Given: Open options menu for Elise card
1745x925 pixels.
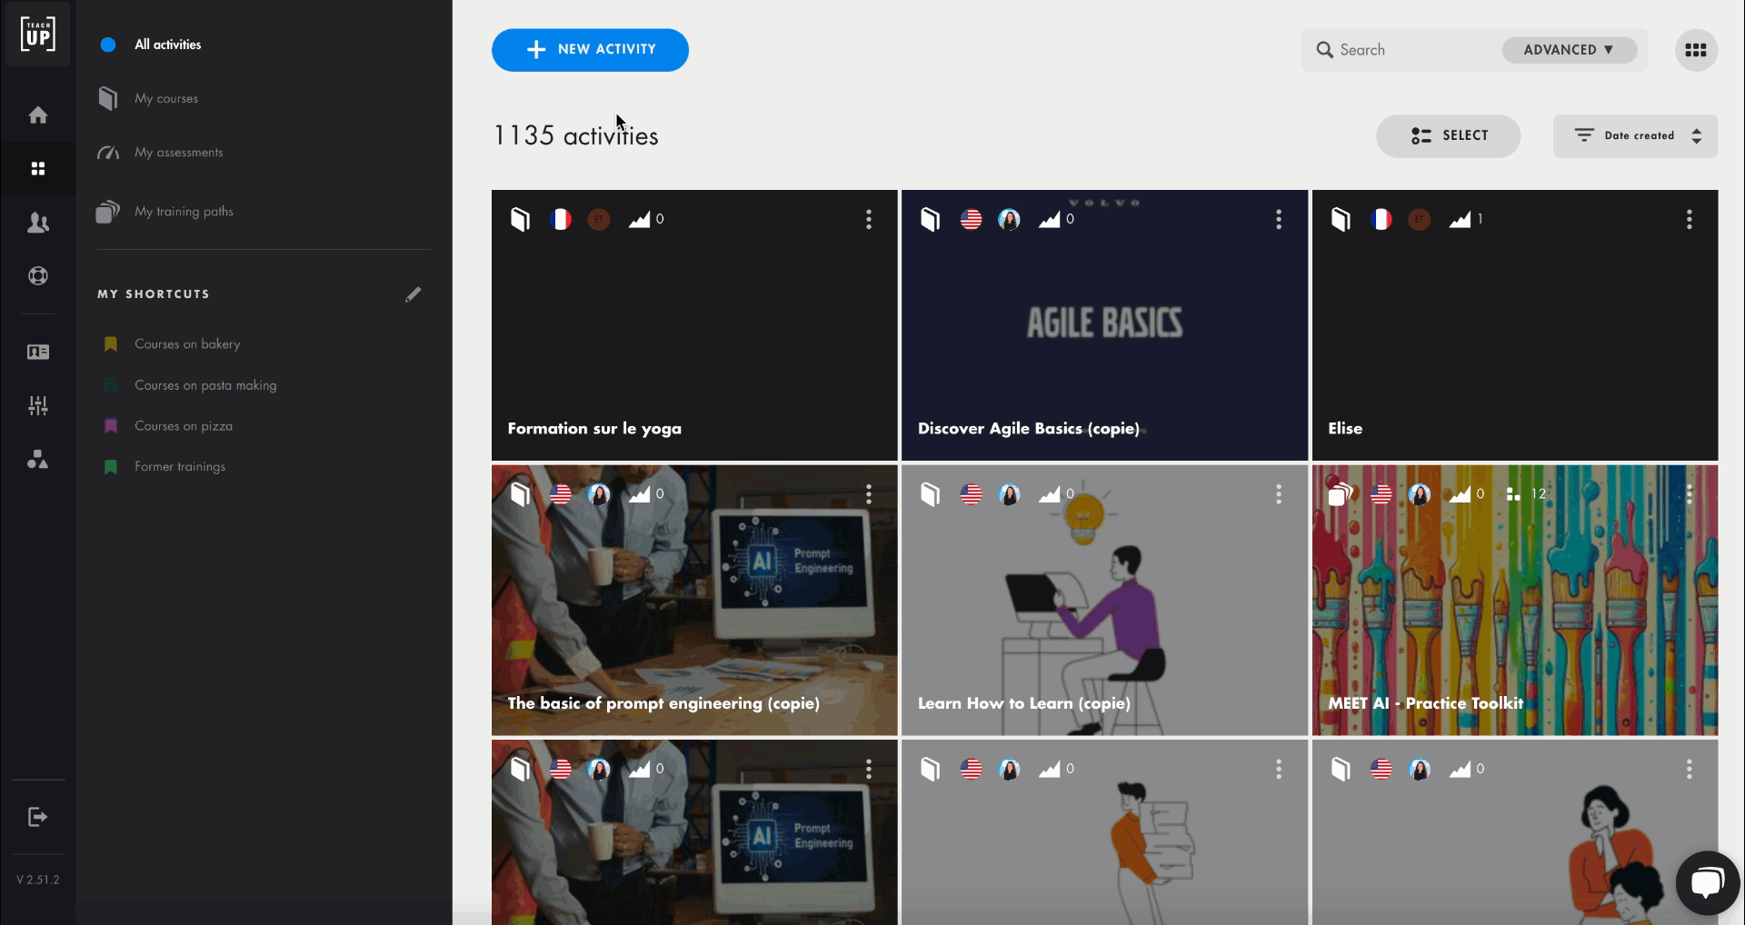Looking at the screenshot, I should (x=1689, y=219).
